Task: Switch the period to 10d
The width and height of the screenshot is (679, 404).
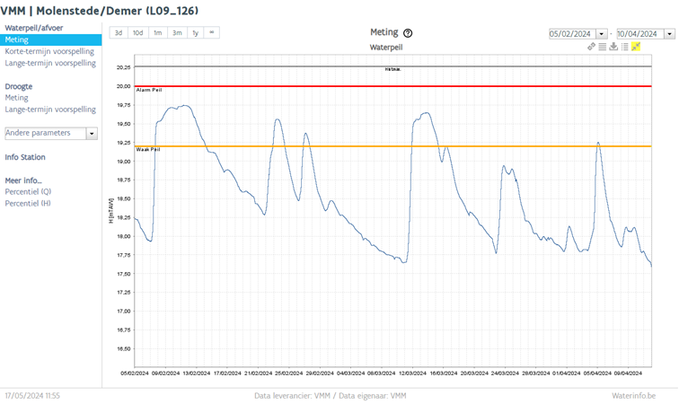Action: click(x=137, y=32)
